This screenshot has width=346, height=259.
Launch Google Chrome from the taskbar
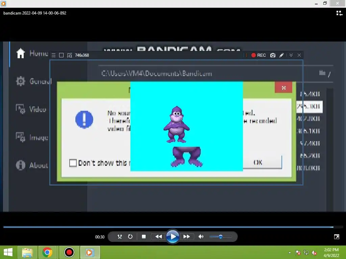47,252
